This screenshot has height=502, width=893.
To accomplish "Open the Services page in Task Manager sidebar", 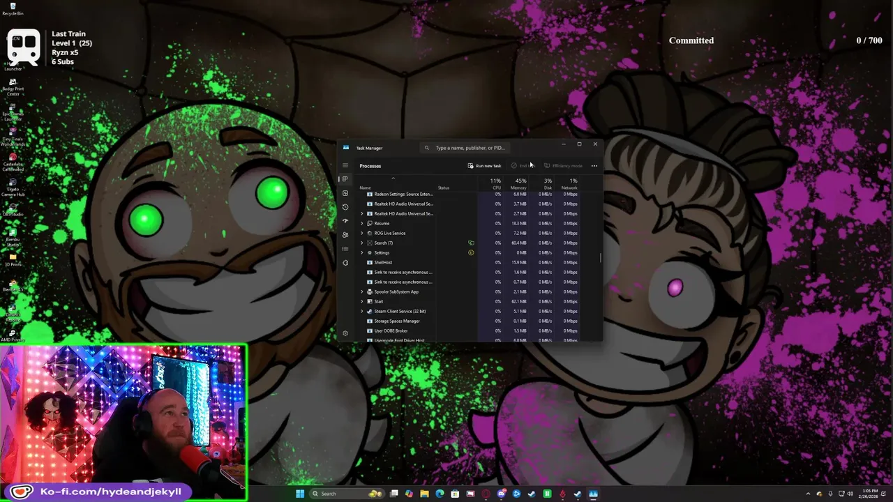I will pos(345,263).
